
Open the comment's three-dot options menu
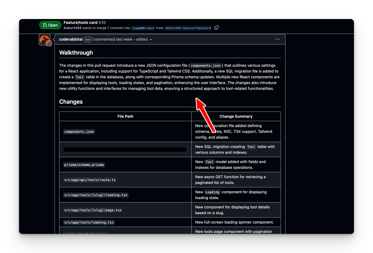point(277,39)
